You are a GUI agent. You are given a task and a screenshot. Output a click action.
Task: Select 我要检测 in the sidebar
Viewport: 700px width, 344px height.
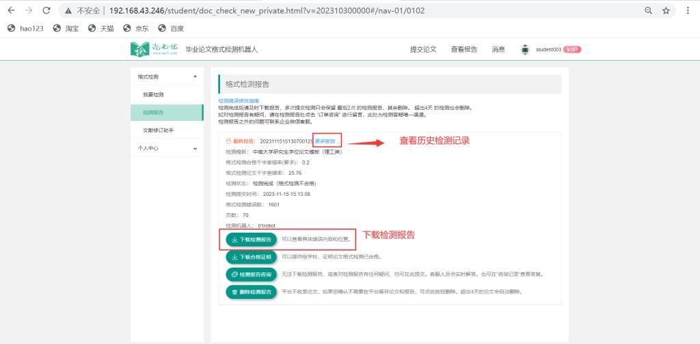pos(153,94)
